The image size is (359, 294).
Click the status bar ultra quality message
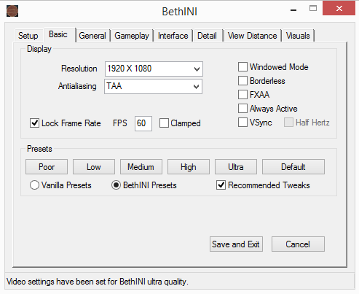pos(98,282)
